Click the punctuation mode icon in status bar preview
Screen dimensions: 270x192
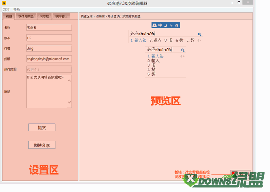(x=171, y=25)
